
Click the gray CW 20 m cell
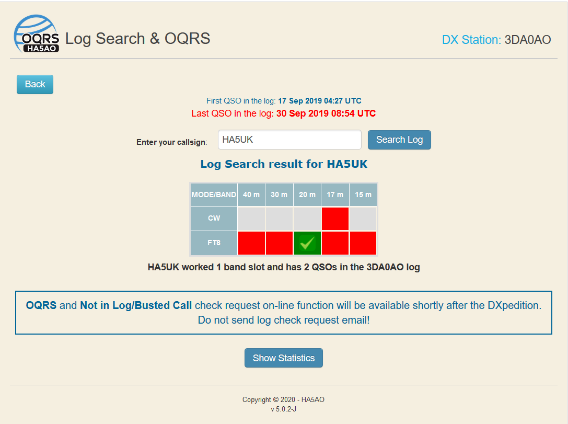pos(307,219)
